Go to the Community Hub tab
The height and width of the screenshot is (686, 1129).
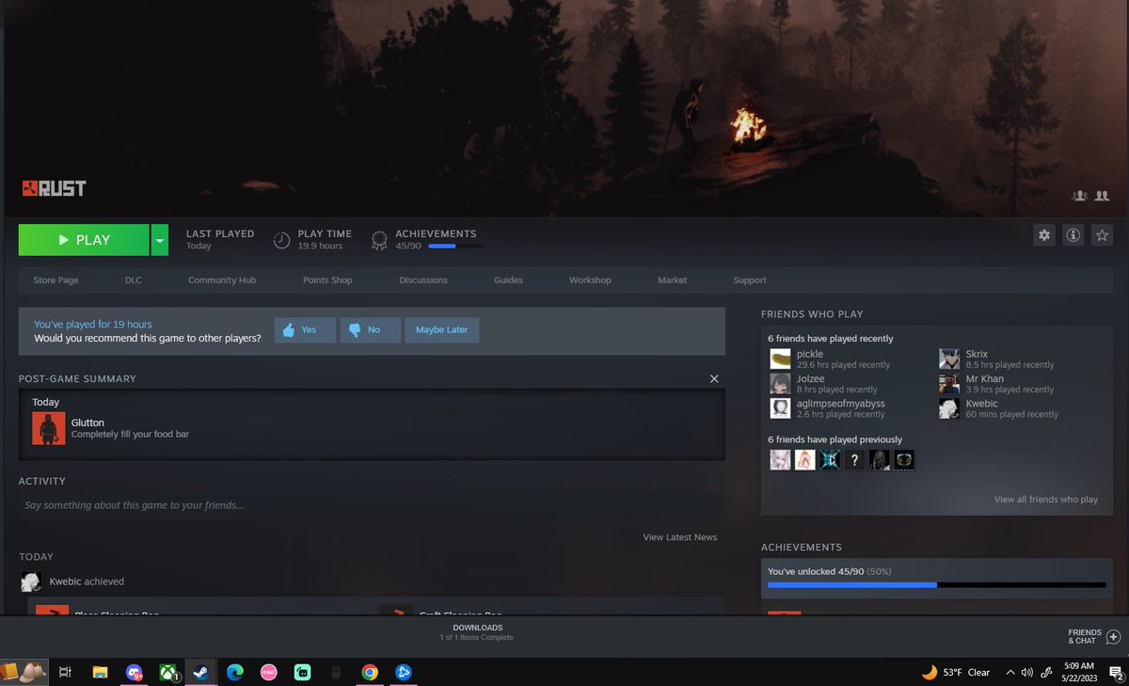click(222, 280)
